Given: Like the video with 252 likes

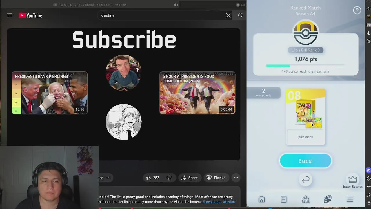Looking at the screenshot, I should 153,178.
